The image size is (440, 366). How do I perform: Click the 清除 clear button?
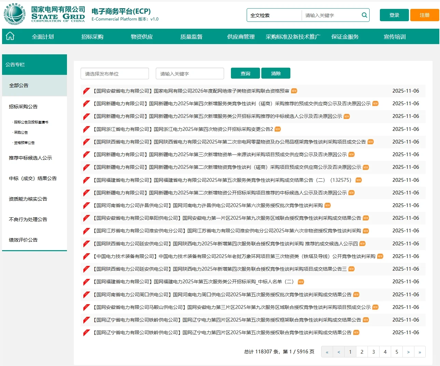click(x=276, y=73)
